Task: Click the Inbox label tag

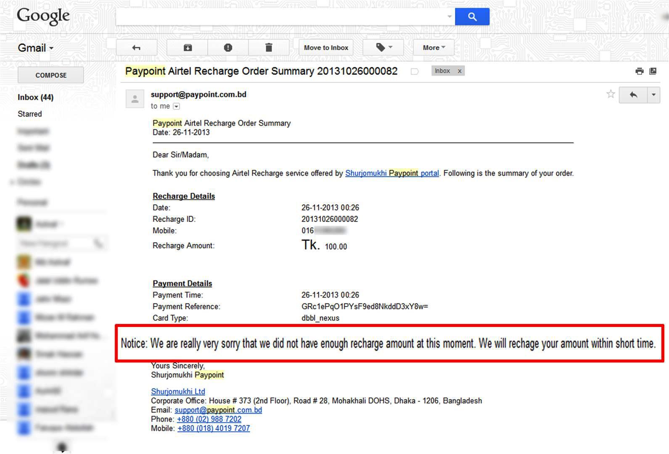Action: tap(442, 71)
